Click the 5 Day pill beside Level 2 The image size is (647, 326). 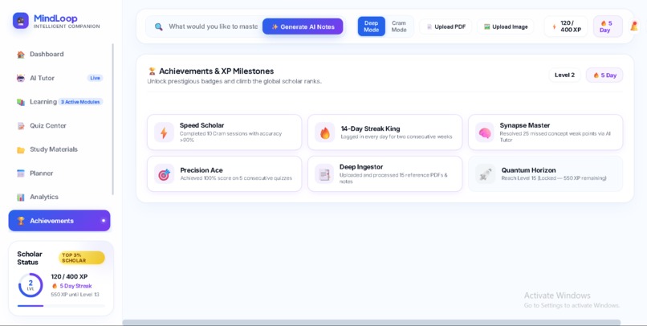click(x=604, y=75)
